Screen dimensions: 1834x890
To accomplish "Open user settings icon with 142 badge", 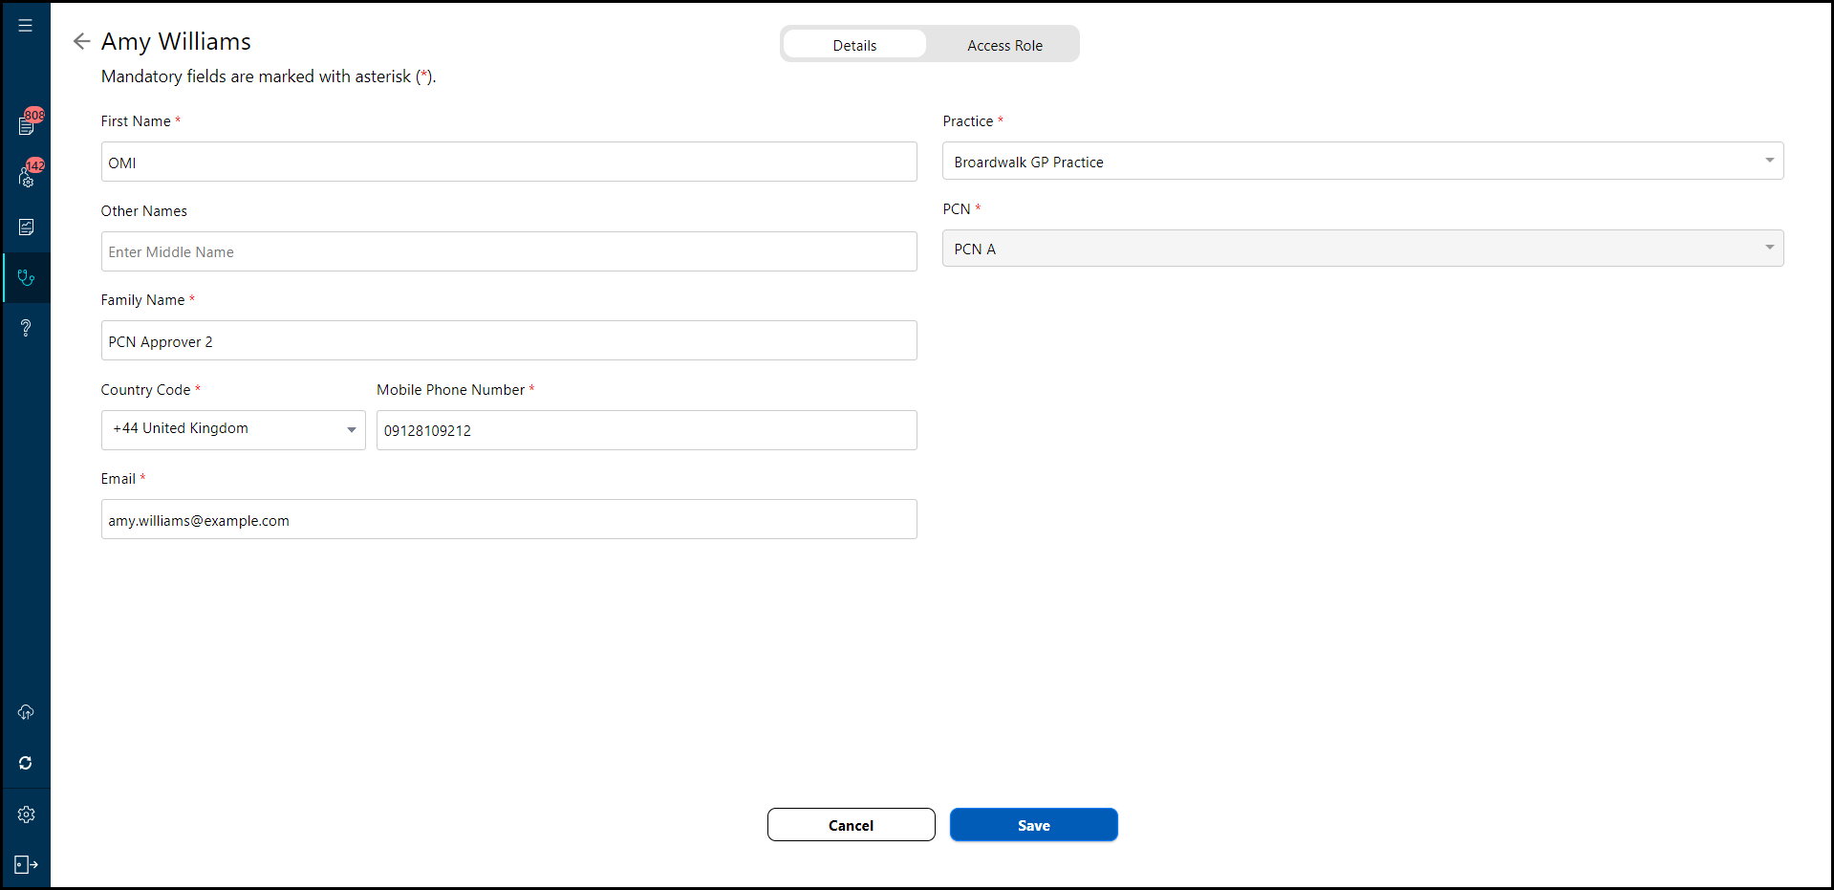I will click(x=27, y=176).
